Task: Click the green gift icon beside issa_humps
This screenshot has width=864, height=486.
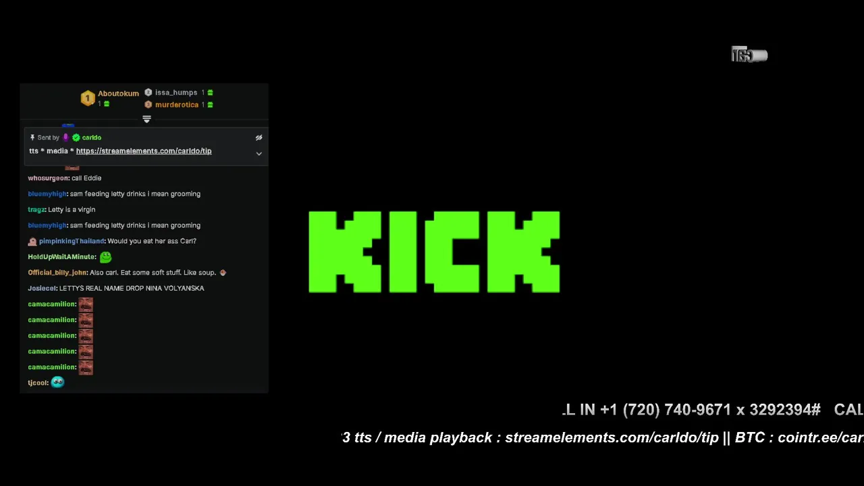Action: coord(210,92)
